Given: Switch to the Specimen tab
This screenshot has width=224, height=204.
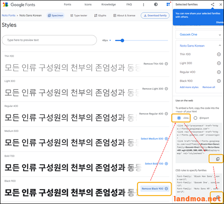Looking at the screenshot, I should [x=56, y=16].
